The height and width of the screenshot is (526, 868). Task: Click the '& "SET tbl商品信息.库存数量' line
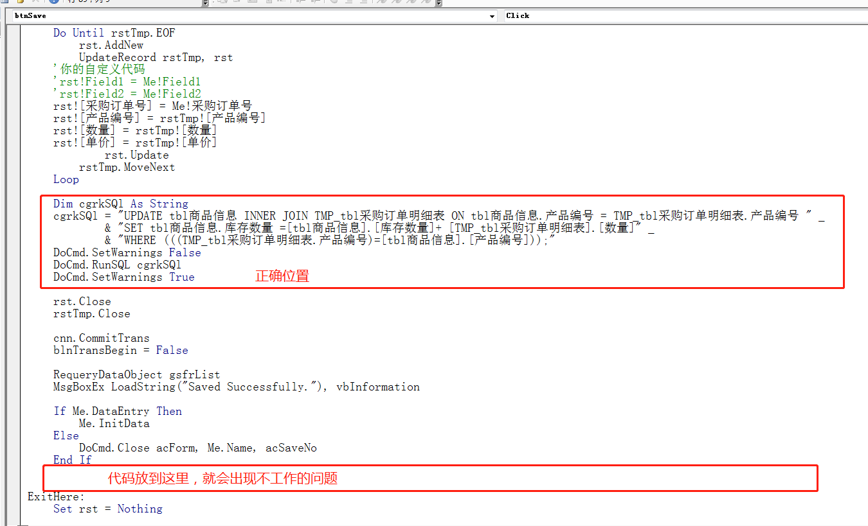[379, 228]
